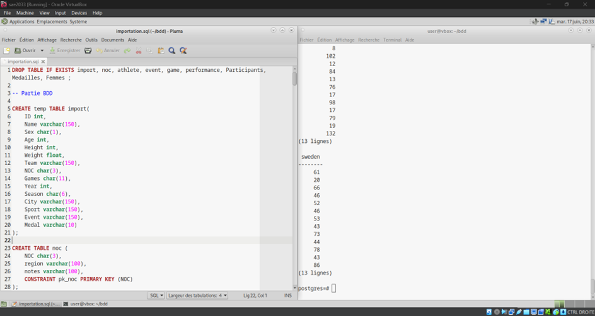Open the SQL language dropdown in status bar

(156, 295)
